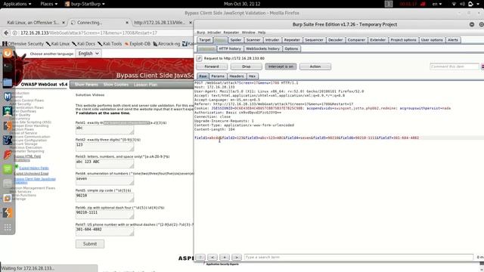Screen dimensions: 484x272
Task: Click the site info icon in the URL bar
Action: point(15,32)
